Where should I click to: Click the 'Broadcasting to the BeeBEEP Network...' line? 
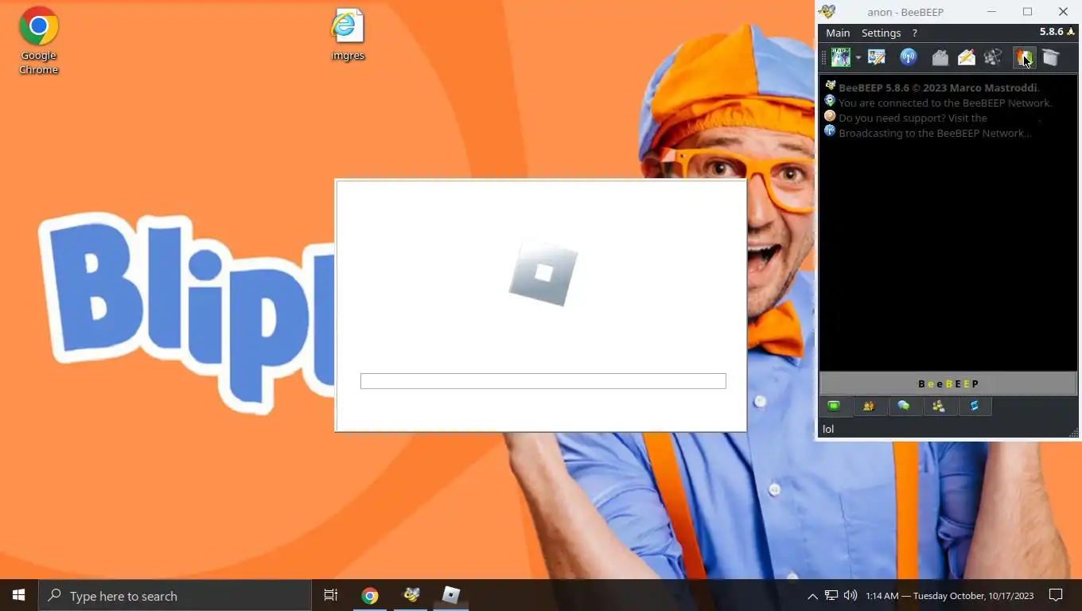(x=935, y=133)
